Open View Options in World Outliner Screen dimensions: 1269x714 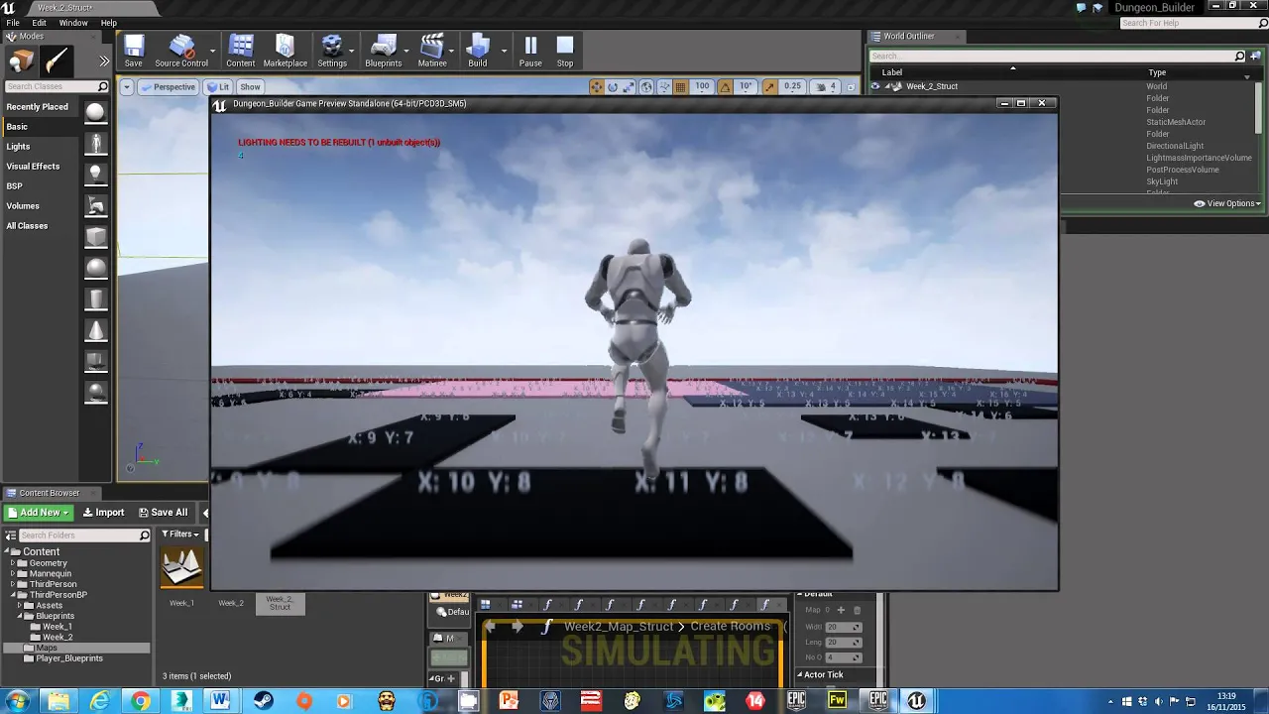(1227, 203)
